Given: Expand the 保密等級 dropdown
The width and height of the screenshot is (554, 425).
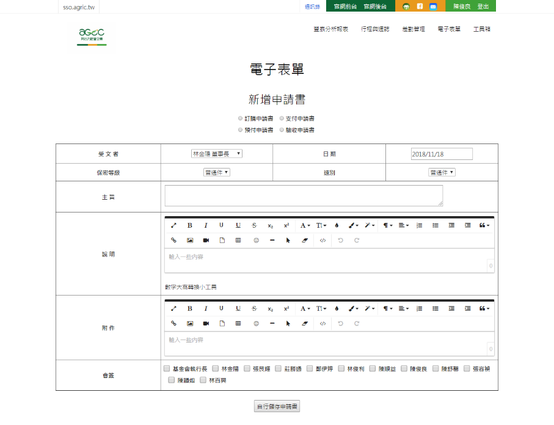Looking at the screenshot, I should click(217, 172).
